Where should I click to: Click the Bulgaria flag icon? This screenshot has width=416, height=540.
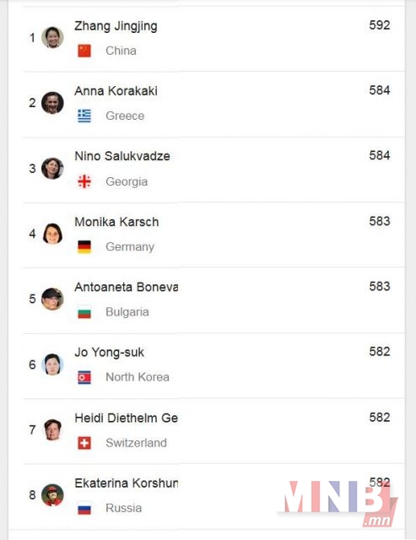click(x=84, y=312)
